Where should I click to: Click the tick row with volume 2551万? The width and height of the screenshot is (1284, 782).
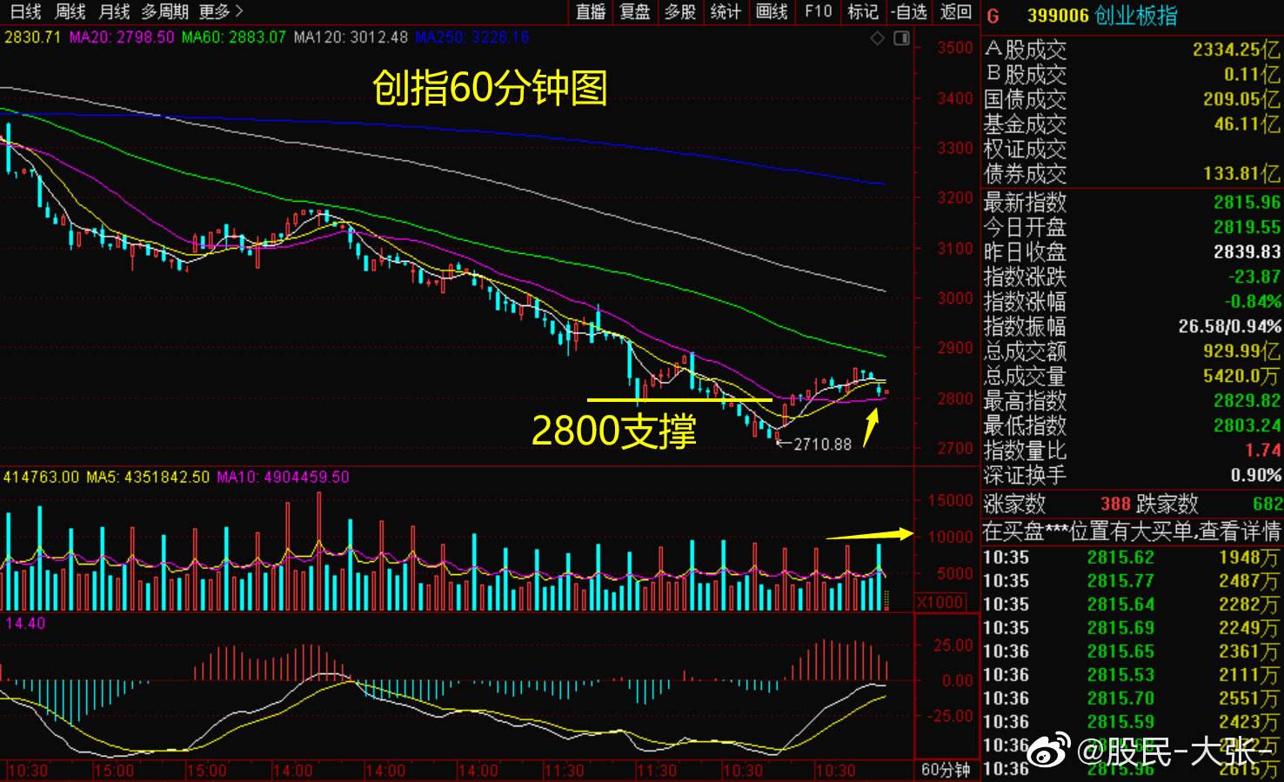pyautogui.click(x=1133, y=698)
